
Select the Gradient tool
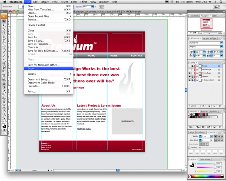pyautogui.click(x=4, y=87)
